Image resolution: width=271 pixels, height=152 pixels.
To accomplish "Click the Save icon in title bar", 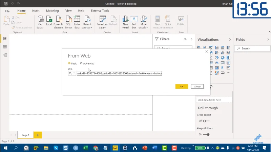I will (x=6, y=4).
